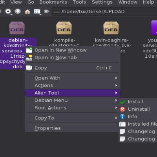
Task: Expand the Alien Tool submenu
Action: (73, 93)
